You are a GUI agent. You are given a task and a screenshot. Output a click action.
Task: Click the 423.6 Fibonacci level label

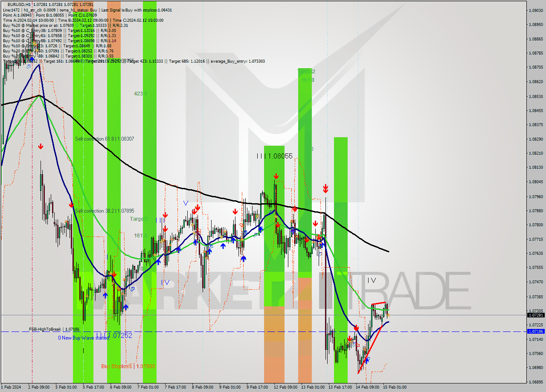pos(140,93)
